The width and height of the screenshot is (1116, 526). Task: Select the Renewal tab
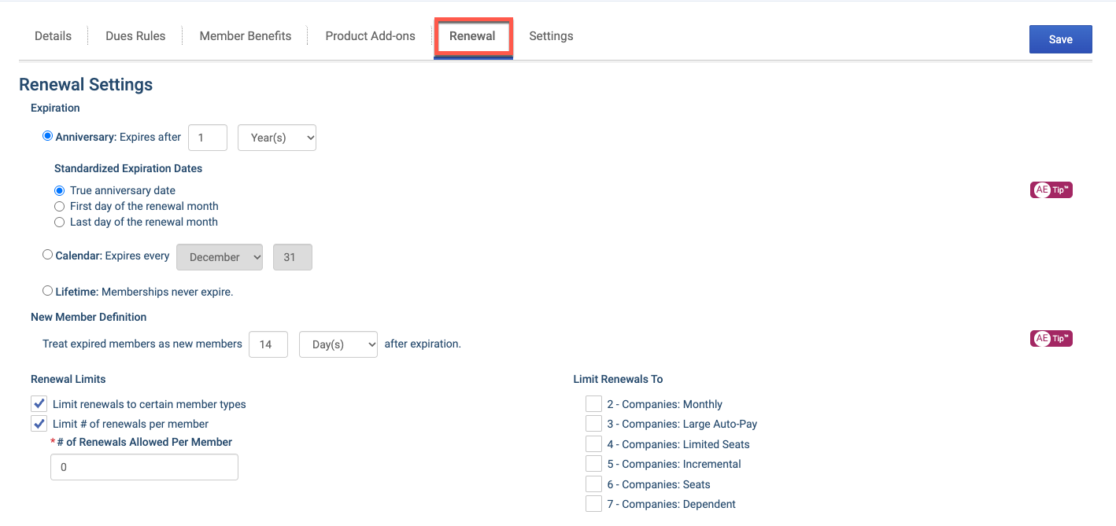(x=473, y=37)
